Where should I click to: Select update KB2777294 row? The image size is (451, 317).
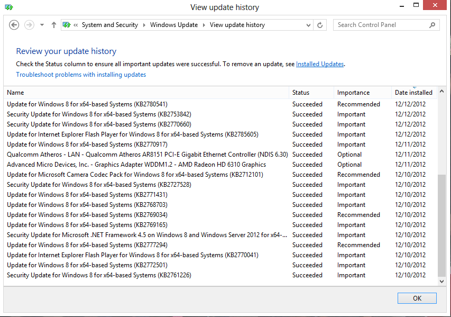(220, 246)
